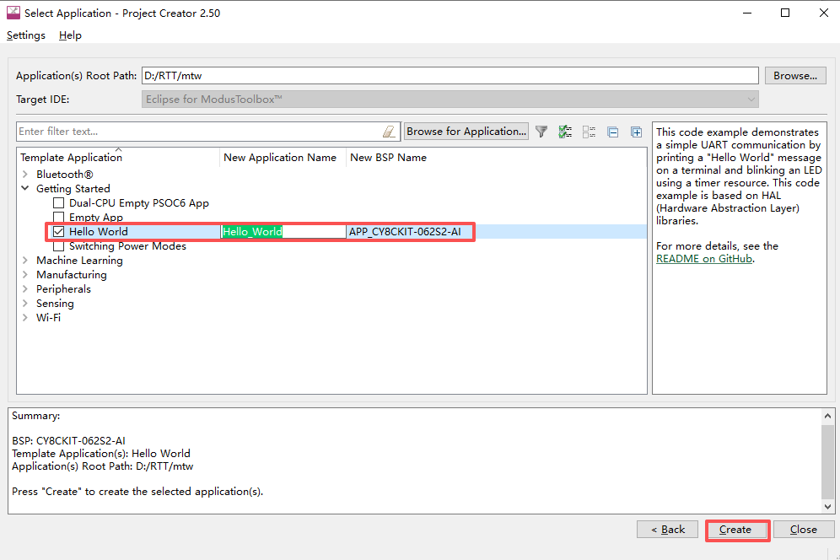Select the Hello World tree row label

(99, 231)
